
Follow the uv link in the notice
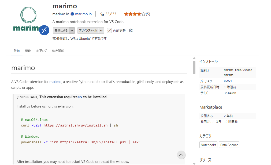coord(80,97)
